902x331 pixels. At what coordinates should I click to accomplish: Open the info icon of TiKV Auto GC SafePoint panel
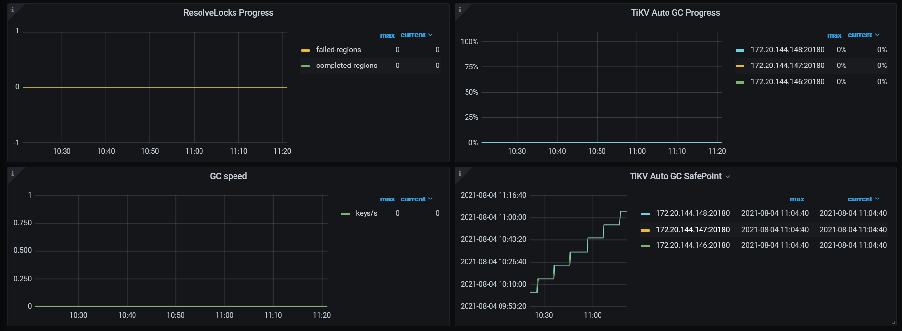(460, 173)
